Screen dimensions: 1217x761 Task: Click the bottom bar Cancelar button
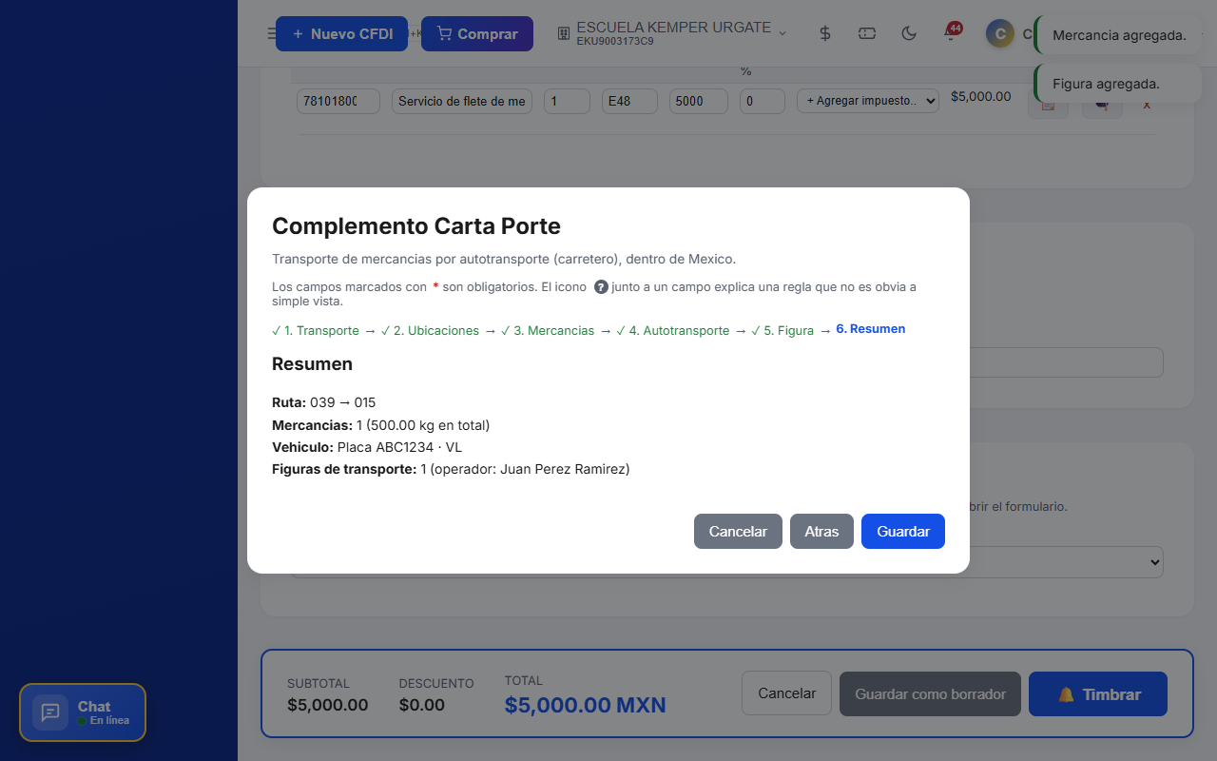(786, 693)
